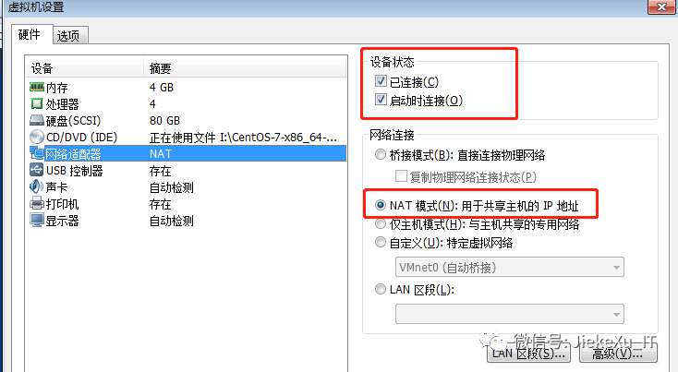Open the VMnet0 (自动桥接) dropdown
This screenshot has width=678, height=372.
tap(509, 267)
